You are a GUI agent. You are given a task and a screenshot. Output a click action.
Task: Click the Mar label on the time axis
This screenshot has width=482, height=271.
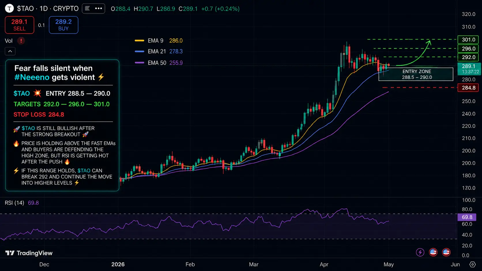coord(254,264)
